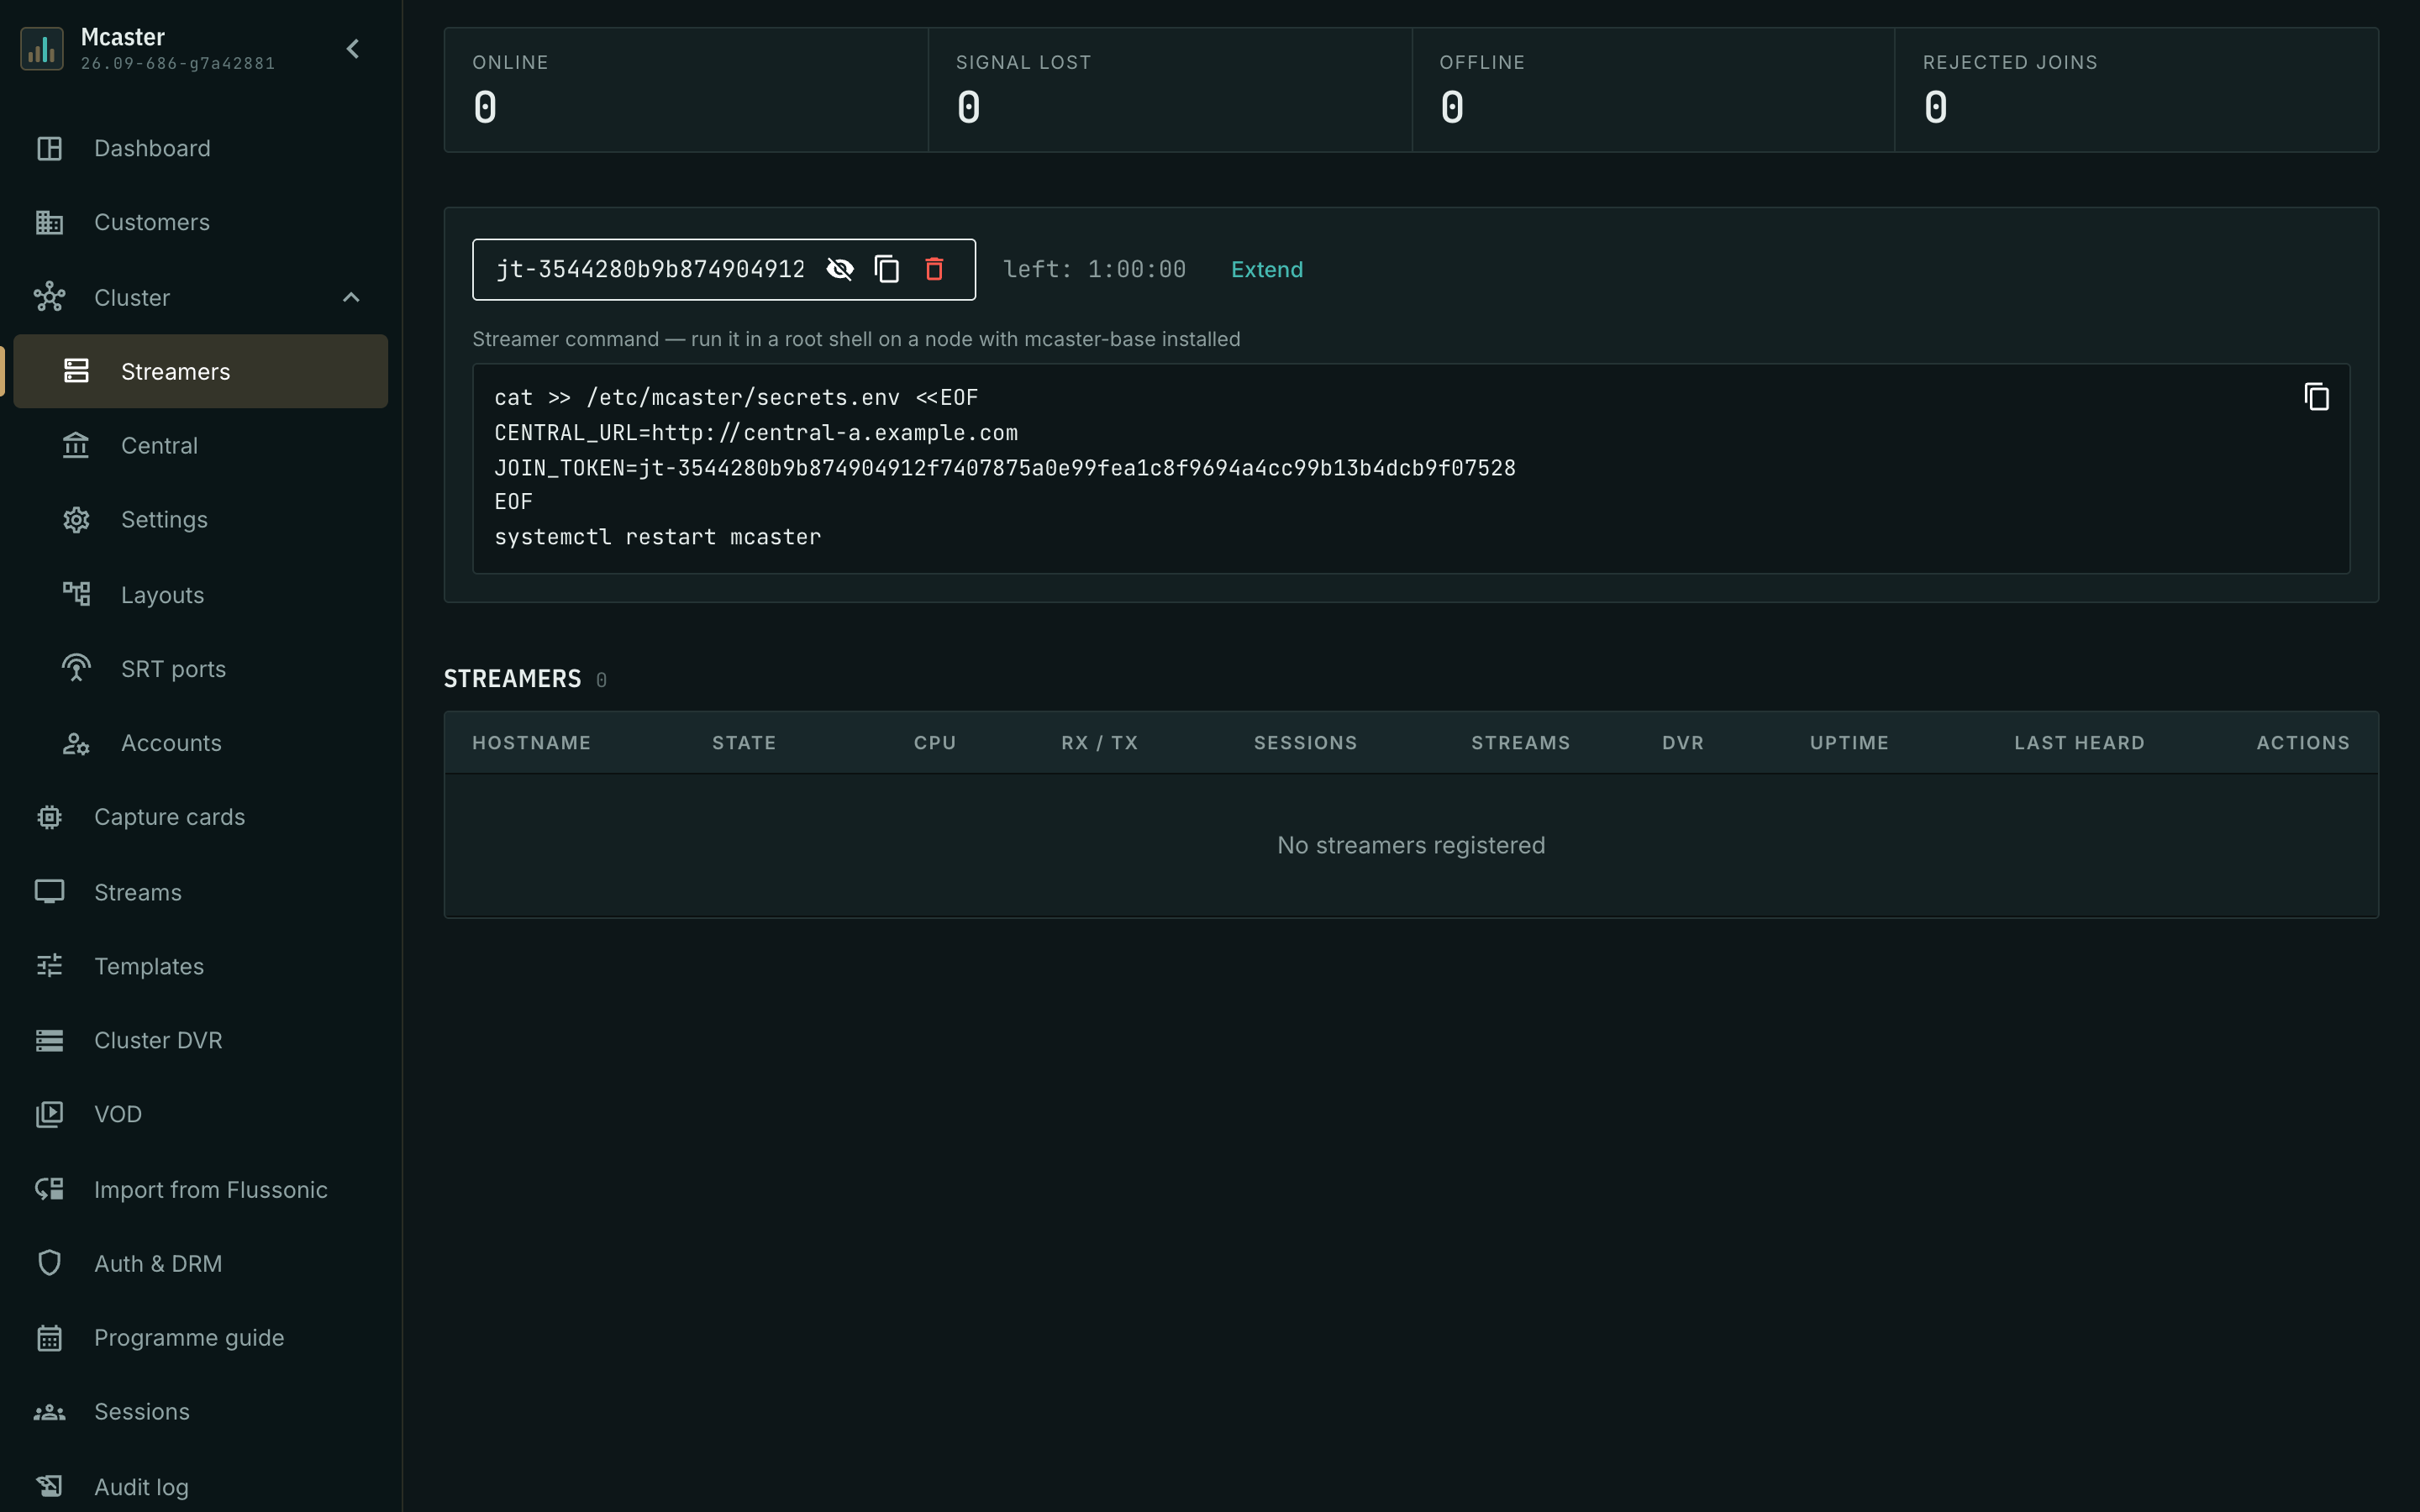Click the Programme guide calendar icon
The image size is (2420, 1512).
click(49, 1338)
